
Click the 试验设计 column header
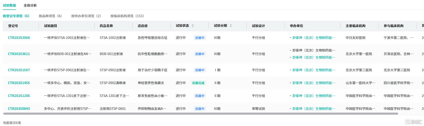[258, 26]
